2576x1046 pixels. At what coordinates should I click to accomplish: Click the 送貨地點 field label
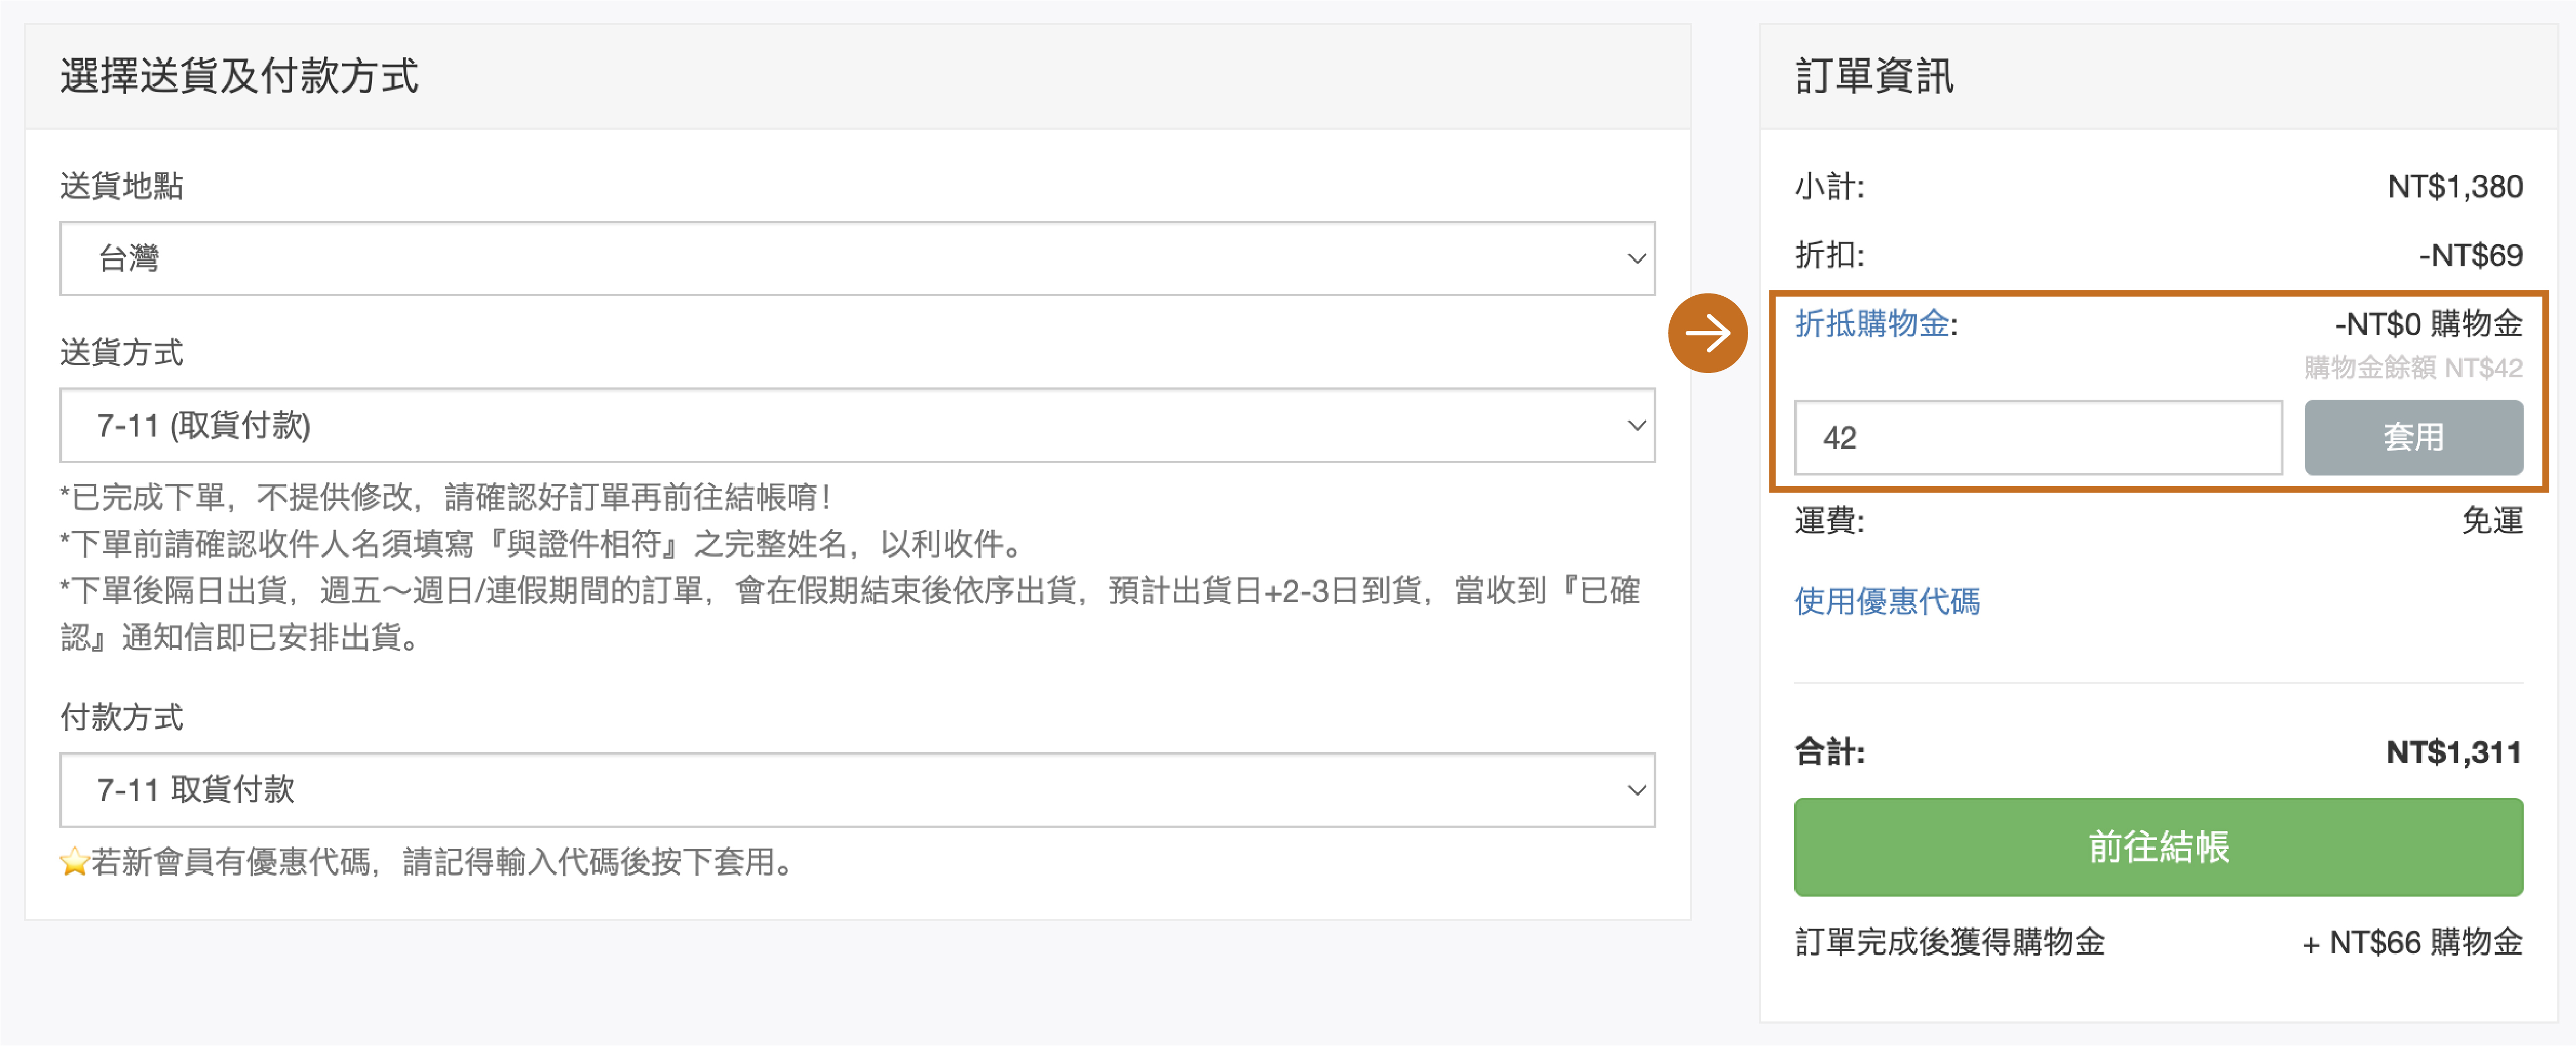pyautogui.click(x=122, y=186)
